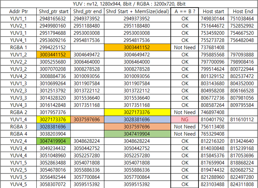Click Host End value 797093888
The width and height of the screenshot is (258, 188).
(x=242, y=55)
